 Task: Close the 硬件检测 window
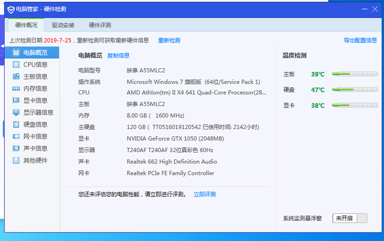375,9
